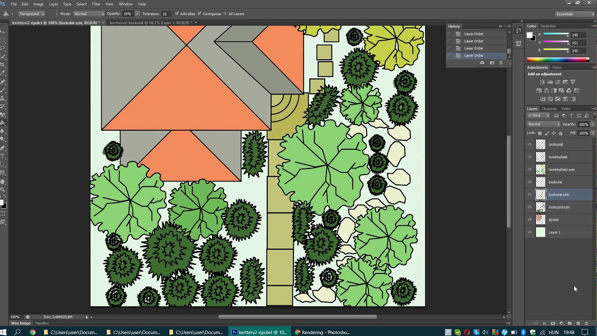The width and height of the screenshot is (597, 336).
Task: Lock transparent pixels in Layers panel
Action: coord(540,133)
